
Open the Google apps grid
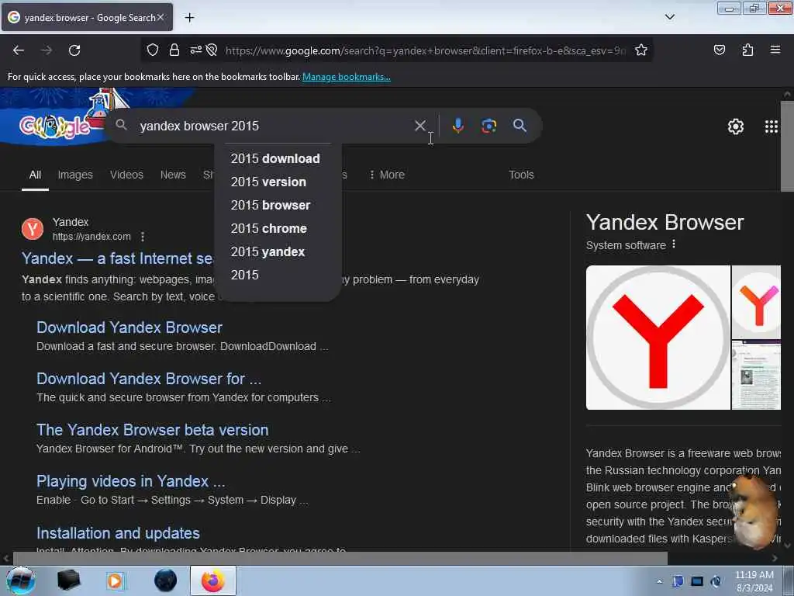coord(772,126)
